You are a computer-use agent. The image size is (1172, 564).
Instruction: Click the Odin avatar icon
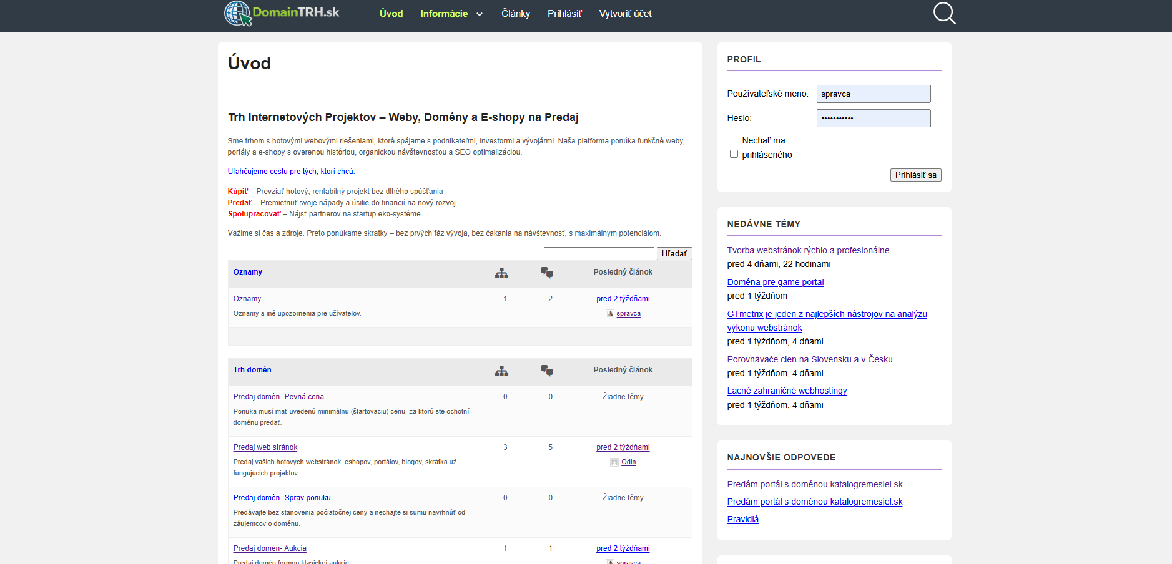[x=614, y=462]
